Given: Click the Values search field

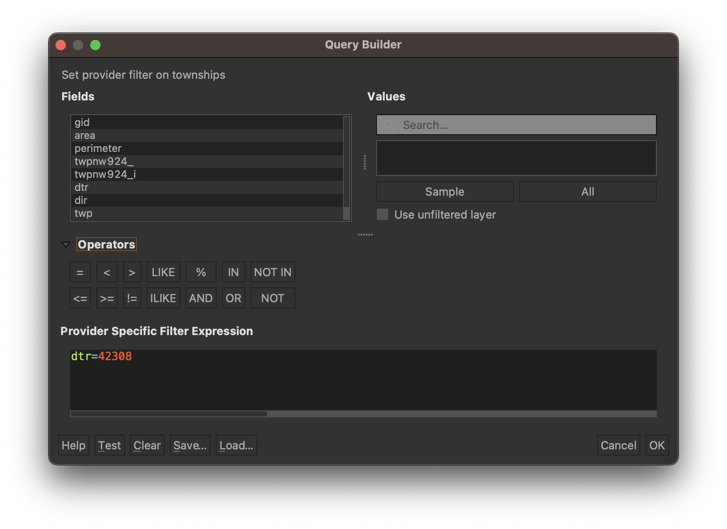Looking at the screenshot, I should tap(516, 125).
